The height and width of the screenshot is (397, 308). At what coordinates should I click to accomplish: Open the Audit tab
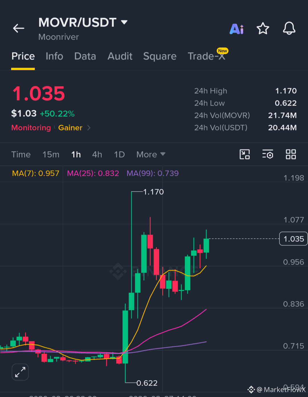pyautogui.click(x=120, y=56)
